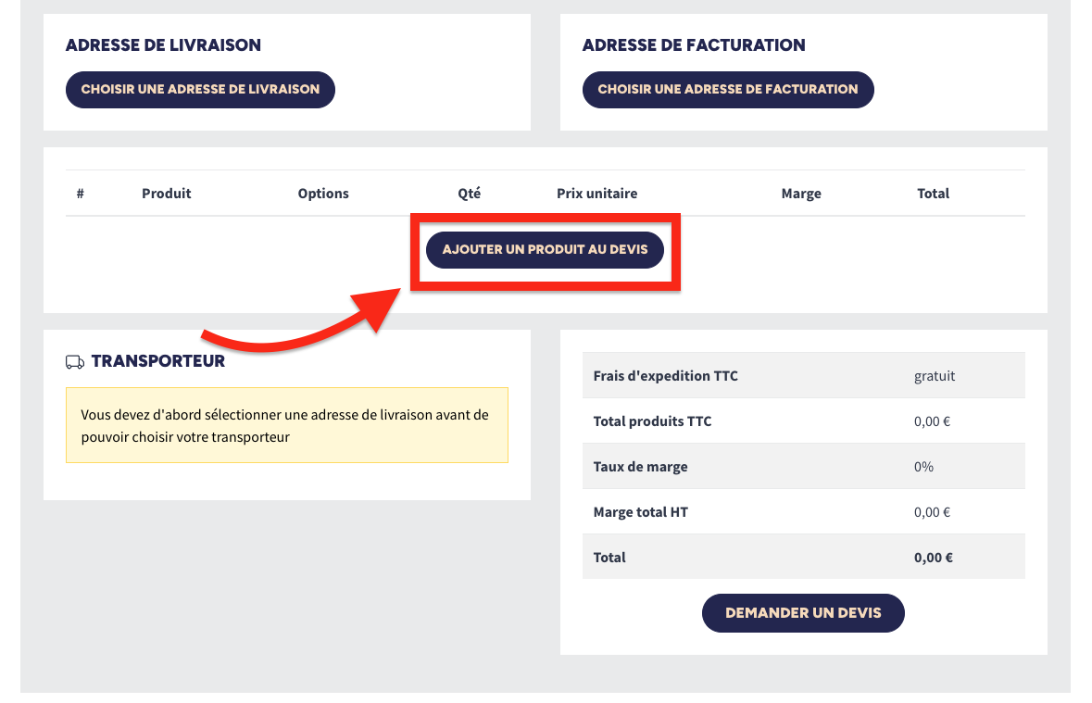Click 'Choisir une adresse de facturation' button
The height and width of the screenshot is (703, 1092).
tap(728, 90)
